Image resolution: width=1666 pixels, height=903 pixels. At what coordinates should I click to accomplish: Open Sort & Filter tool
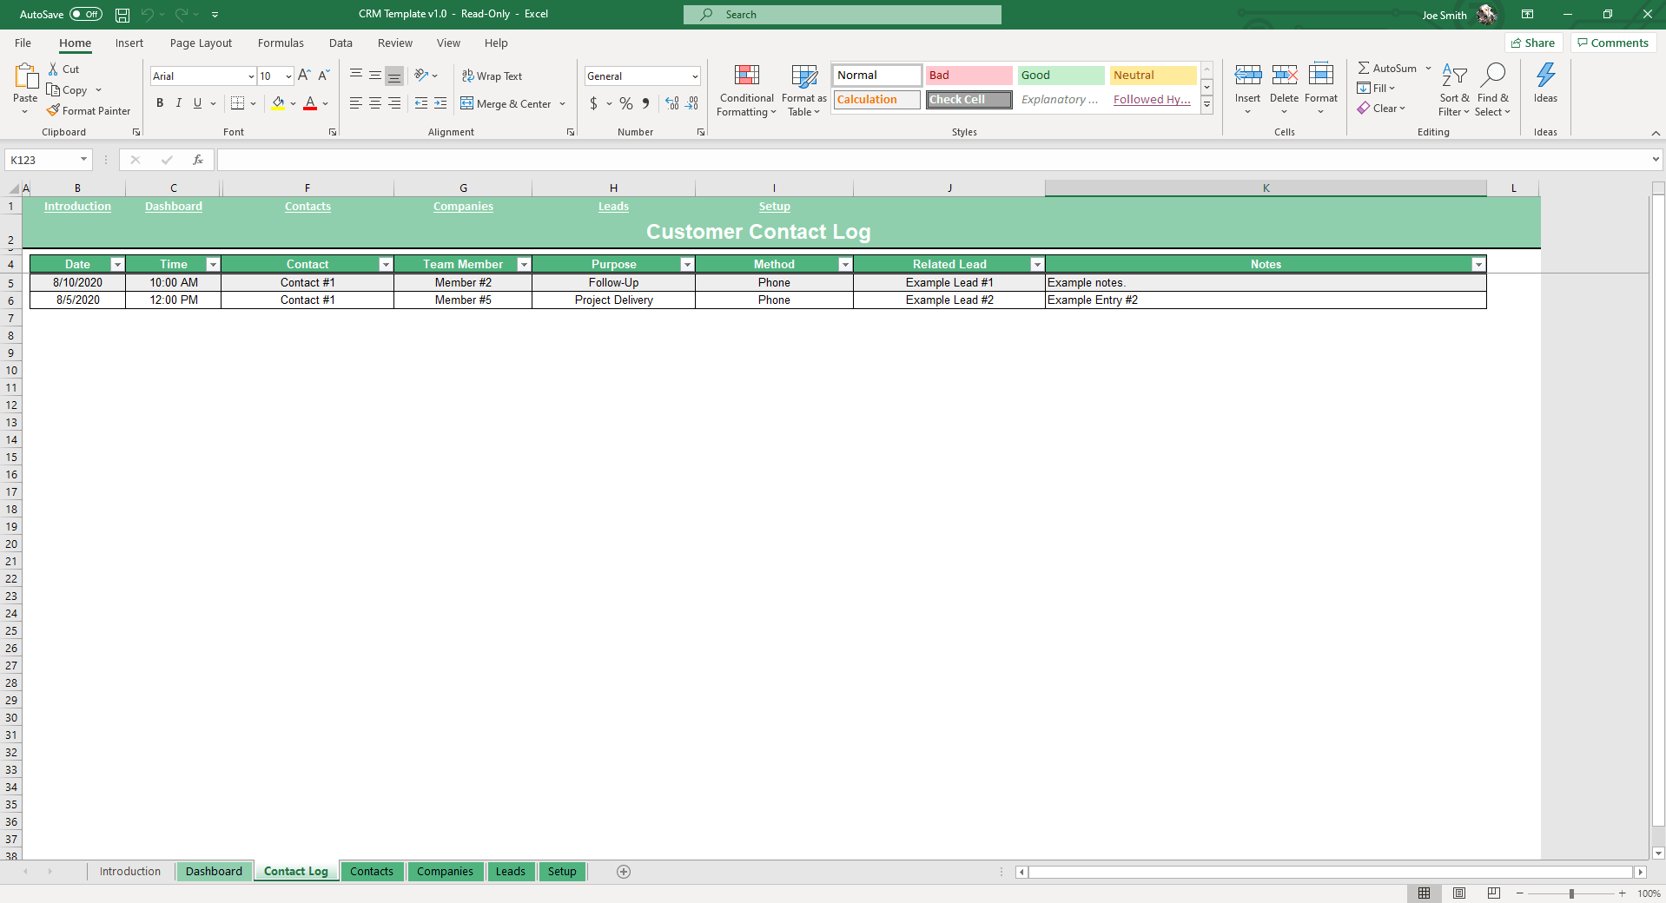coord(1454,89)
